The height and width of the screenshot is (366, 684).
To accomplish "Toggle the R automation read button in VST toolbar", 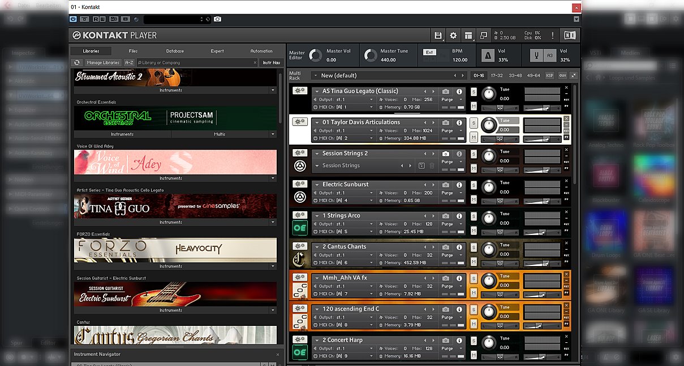I will click(96, 19).
